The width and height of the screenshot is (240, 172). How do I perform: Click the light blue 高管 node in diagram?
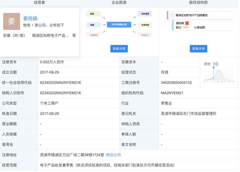[x=93, y=25]
